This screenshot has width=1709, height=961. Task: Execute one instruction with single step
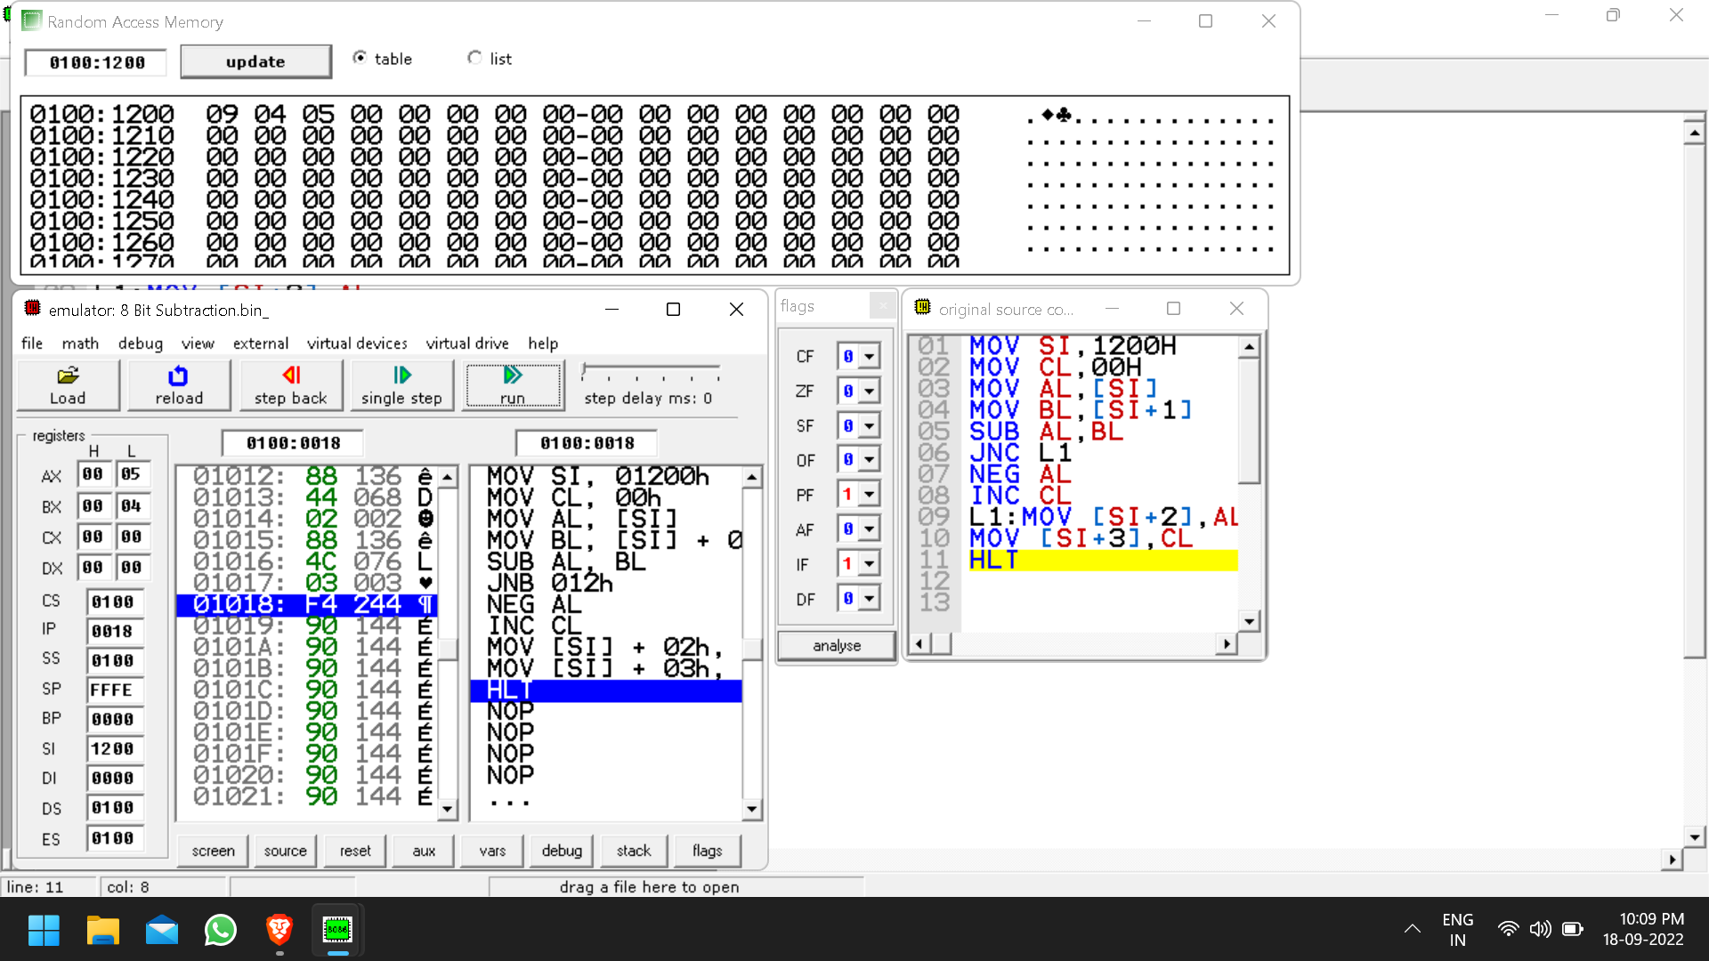(x=401, y=384)
